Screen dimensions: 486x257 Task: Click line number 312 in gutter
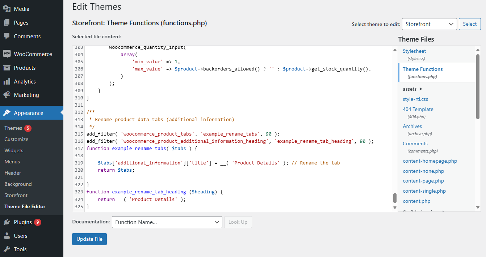click(79, 112)
